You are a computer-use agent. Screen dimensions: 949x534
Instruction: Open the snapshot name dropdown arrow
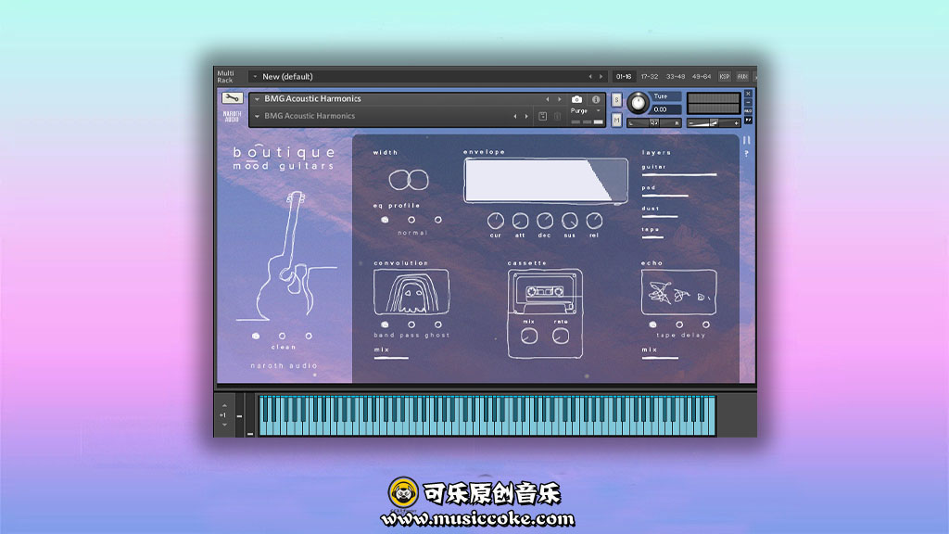(258, 116)
